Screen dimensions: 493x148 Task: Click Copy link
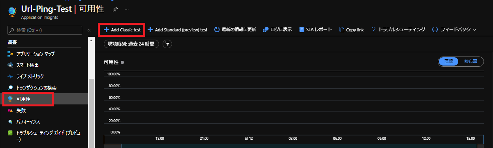pyautogui.click(x=351, y=29)
